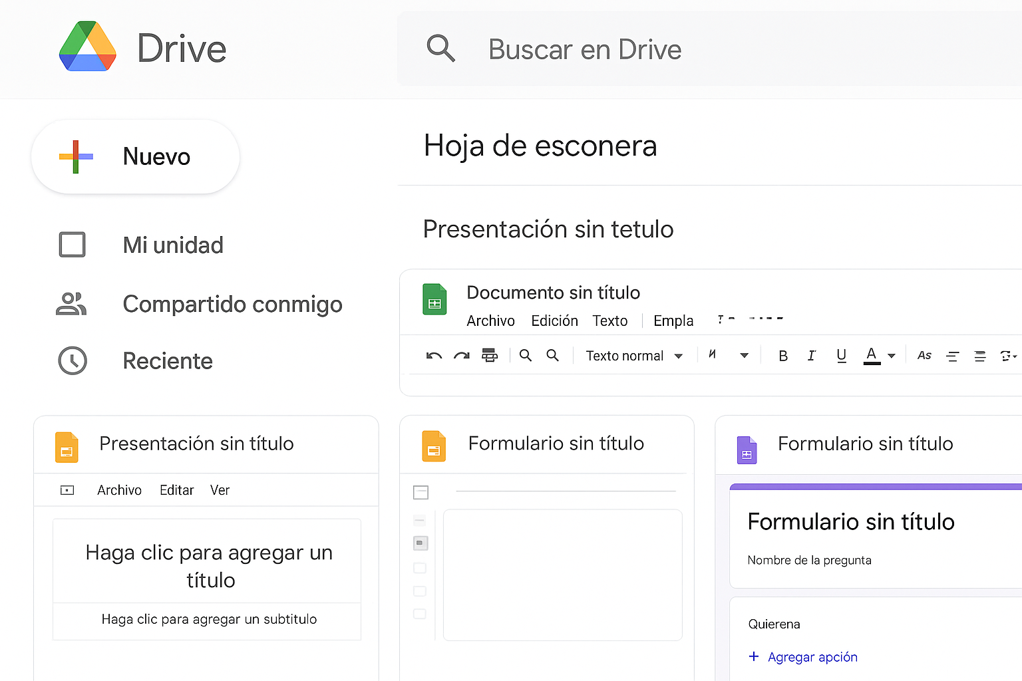
Task: Click the undo arrow in the document toolbar
Action: 434,356
